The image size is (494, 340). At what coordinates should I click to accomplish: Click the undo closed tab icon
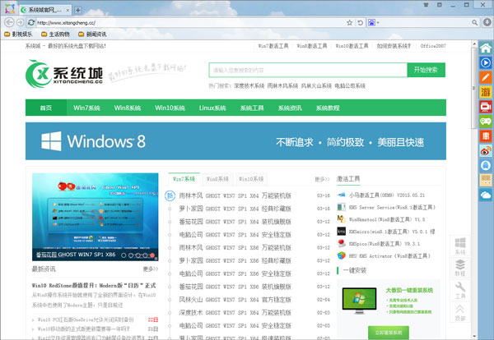(x=361, y=23)
